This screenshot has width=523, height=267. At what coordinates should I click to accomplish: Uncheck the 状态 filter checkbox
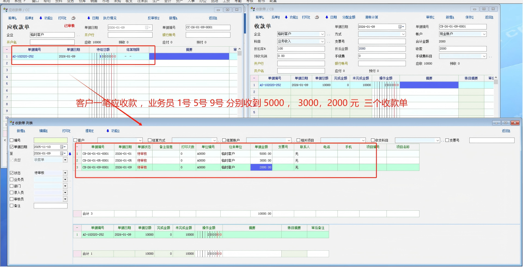[12, 173]
